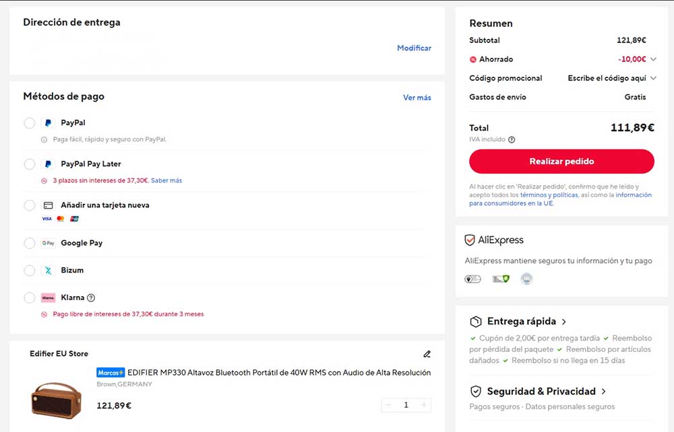674x432 pixels.
Task: Click Saber más link under PayPal Pay Later
Action: (x=166, y=180)
